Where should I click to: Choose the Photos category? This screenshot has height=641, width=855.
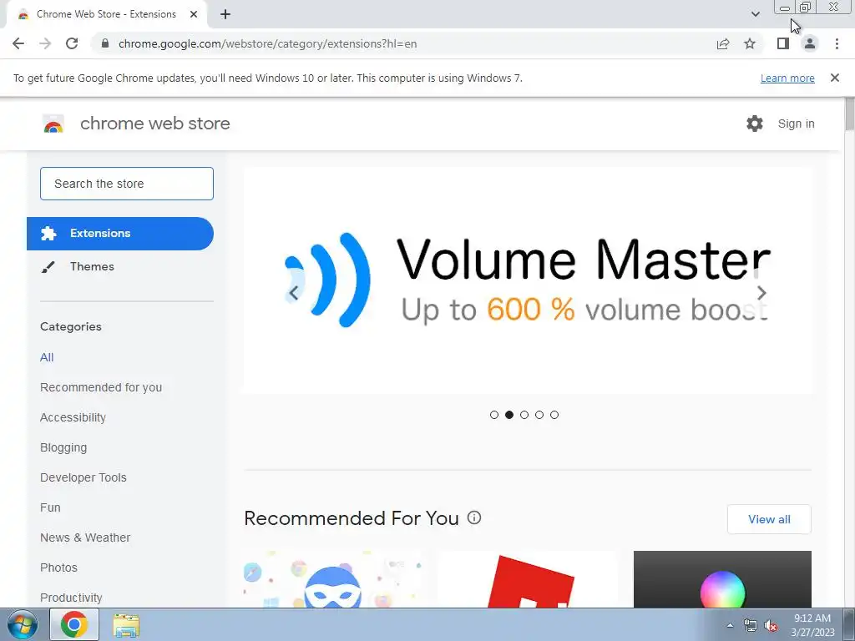[x=59, y=568]
